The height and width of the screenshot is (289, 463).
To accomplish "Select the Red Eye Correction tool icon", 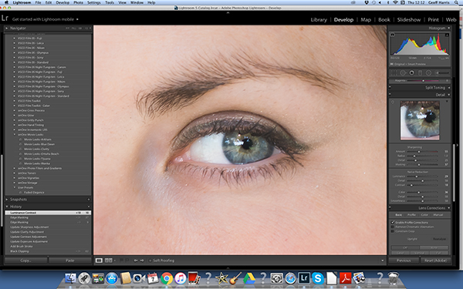I will pyautogui.click(x=411, y=72).
